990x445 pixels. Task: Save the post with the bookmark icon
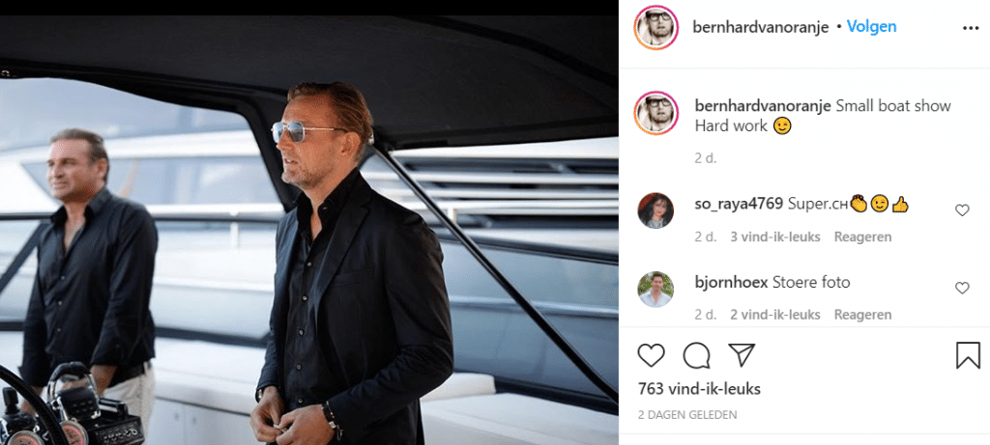coord(968,355)
